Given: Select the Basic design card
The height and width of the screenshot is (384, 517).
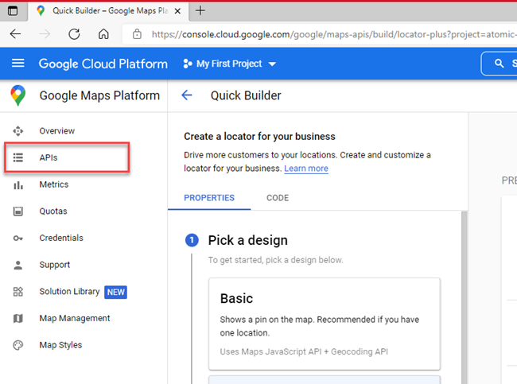Looking at the screenshot, I should tap(324, 324).
